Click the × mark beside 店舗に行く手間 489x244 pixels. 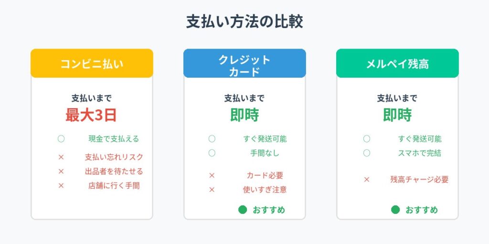click(x=61, y=185)
